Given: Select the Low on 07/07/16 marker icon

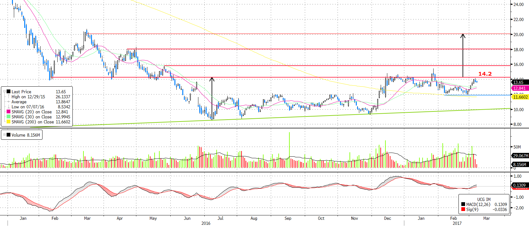Looking at the screenshot, I should click(9, 107).
